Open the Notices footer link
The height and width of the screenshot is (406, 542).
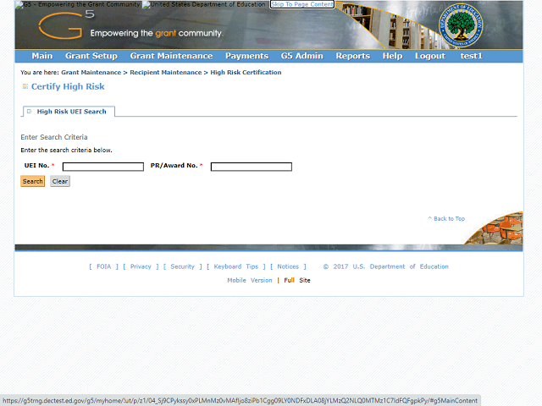(288, 266)
